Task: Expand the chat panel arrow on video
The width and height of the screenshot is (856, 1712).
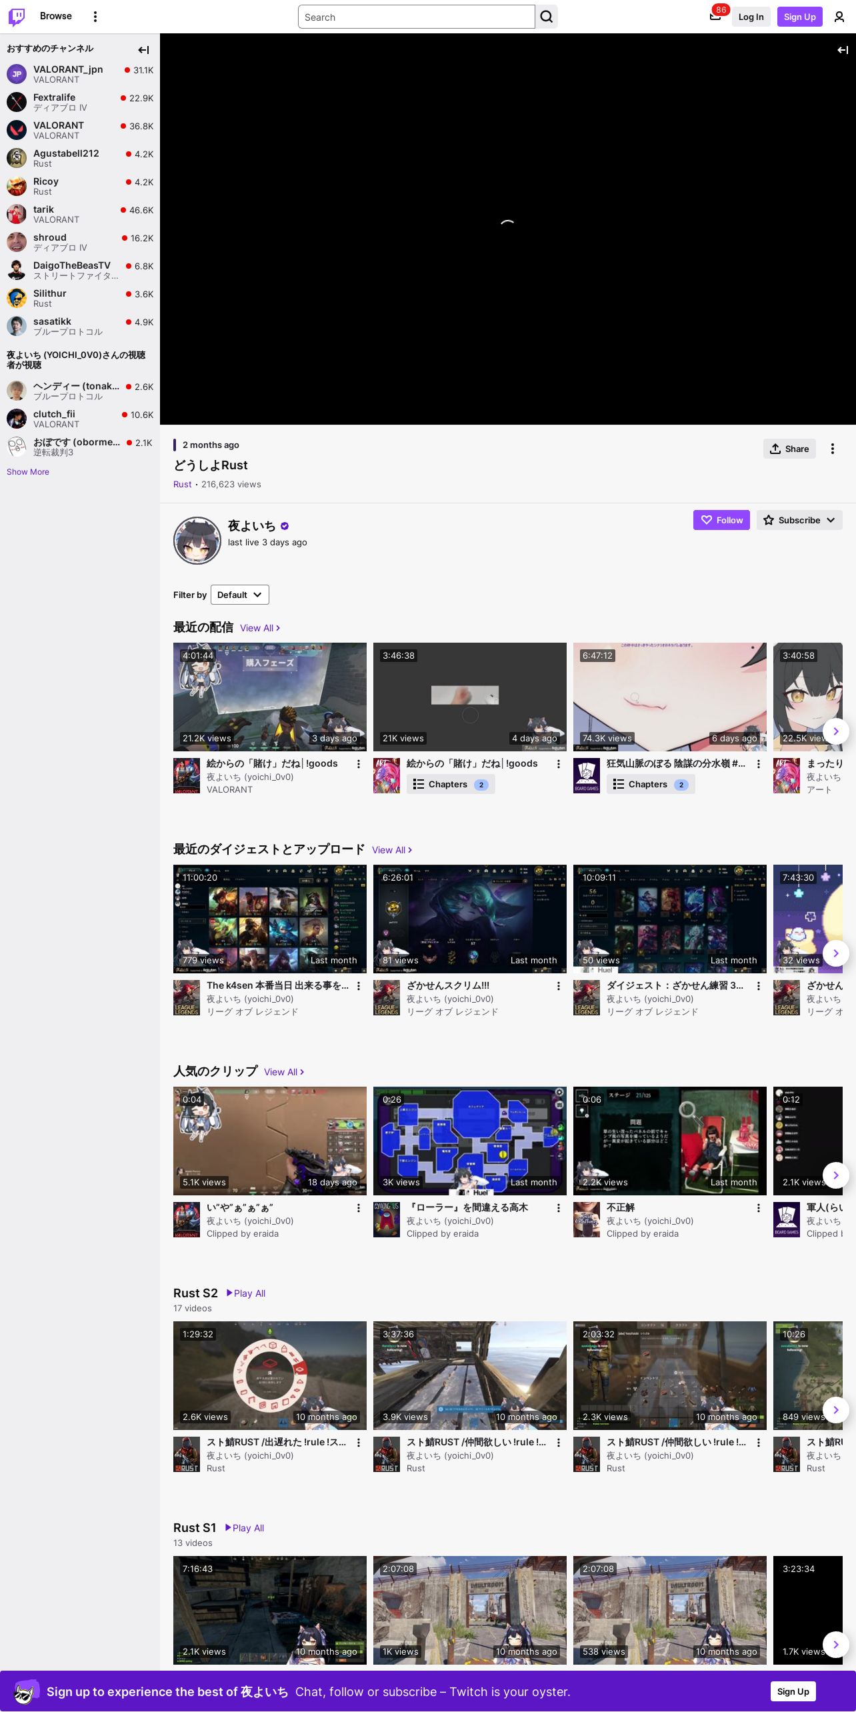Action: pos(843,50)
